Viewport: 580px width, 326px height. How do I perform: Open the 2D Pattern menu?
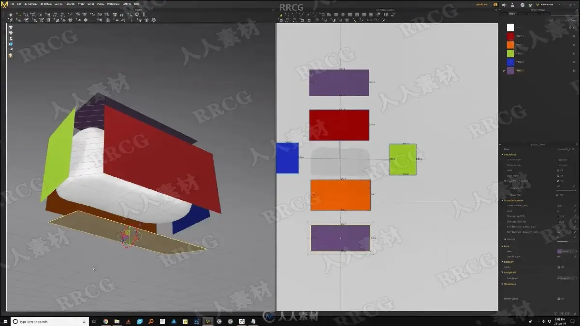pos(46,4)
